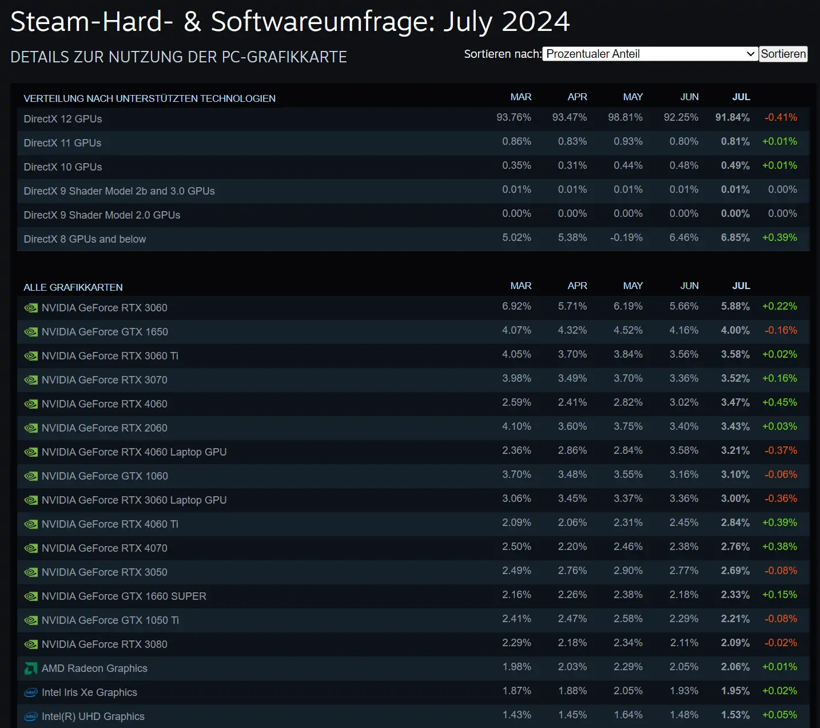Click the 2.06% July value for AMD Radeon
This screenshot has width=820, height=728.
[735, 667]
